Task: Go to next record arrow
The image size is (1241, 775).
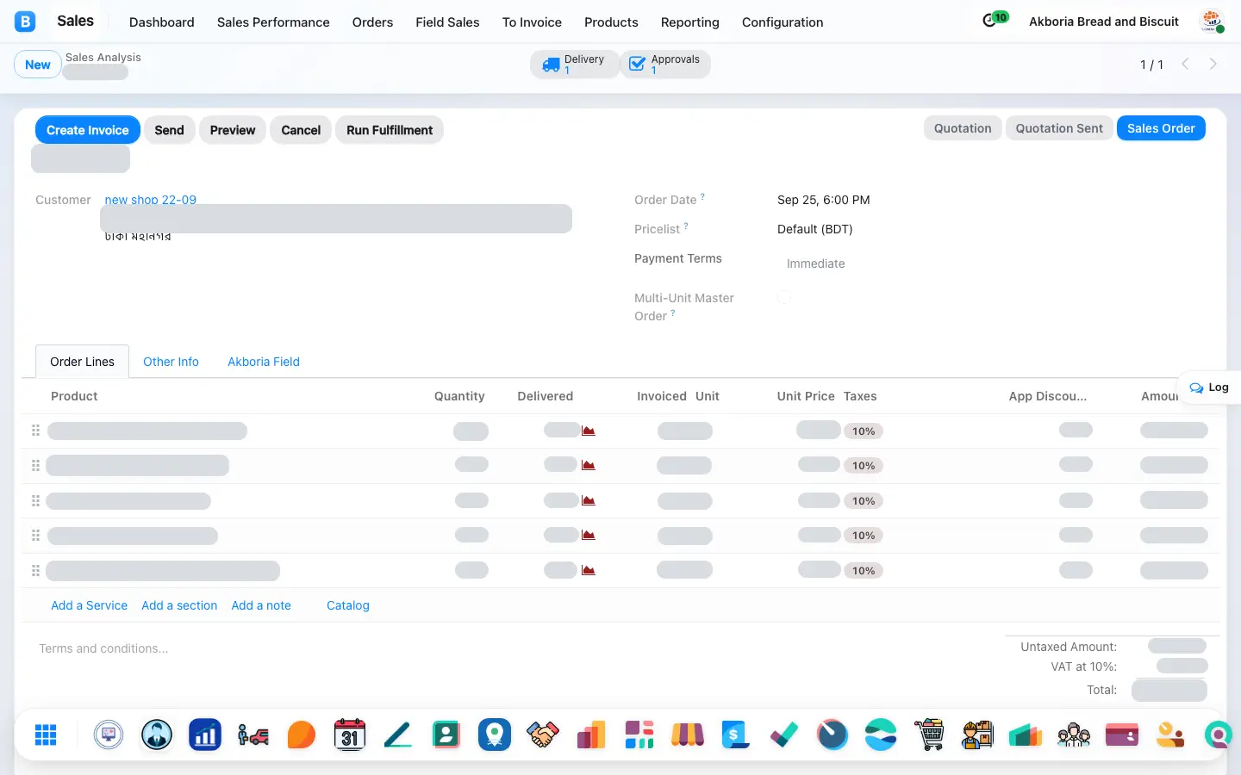Action: [x=1213, y=64]
